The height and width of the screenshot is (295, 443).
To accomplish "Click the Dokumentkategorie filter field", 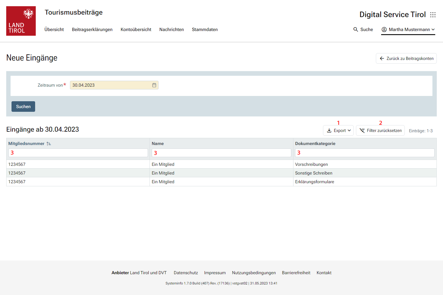I will (x=364, y=153).
